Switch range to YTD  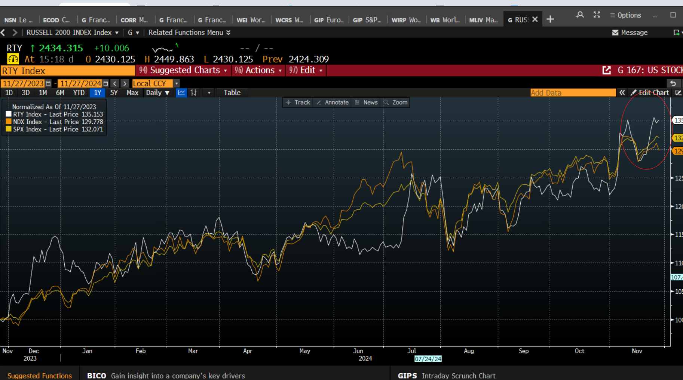[x=79, y=93]
